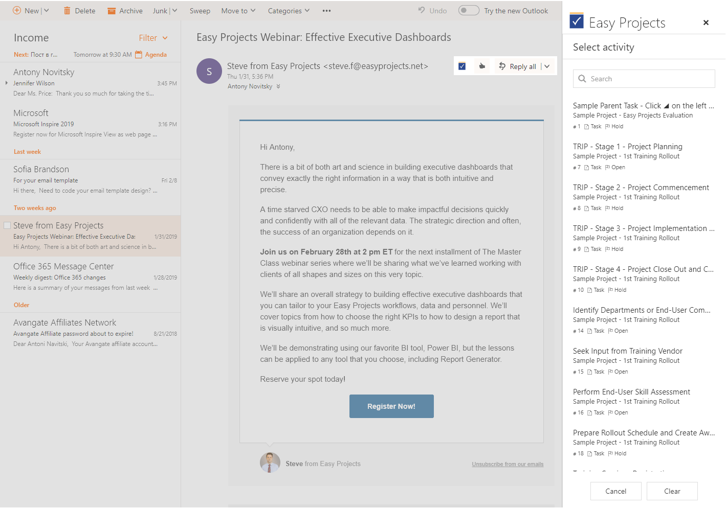
Task: Click Task icon for activity #10
Action: (590, 290)
